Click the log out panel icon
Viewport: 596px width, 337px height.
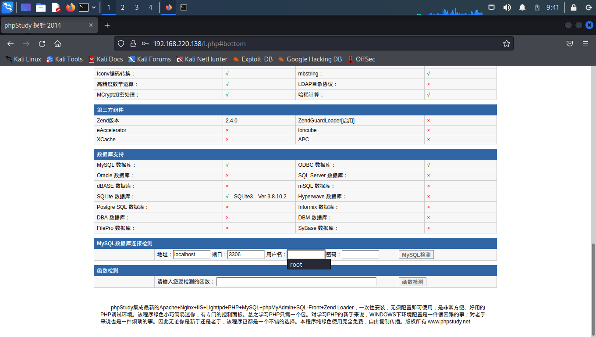click(589, 7)
